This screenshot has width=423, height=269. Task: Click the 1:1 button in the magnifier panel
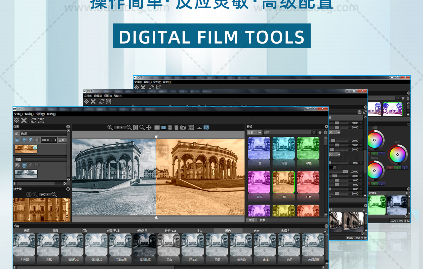[29, 195]
